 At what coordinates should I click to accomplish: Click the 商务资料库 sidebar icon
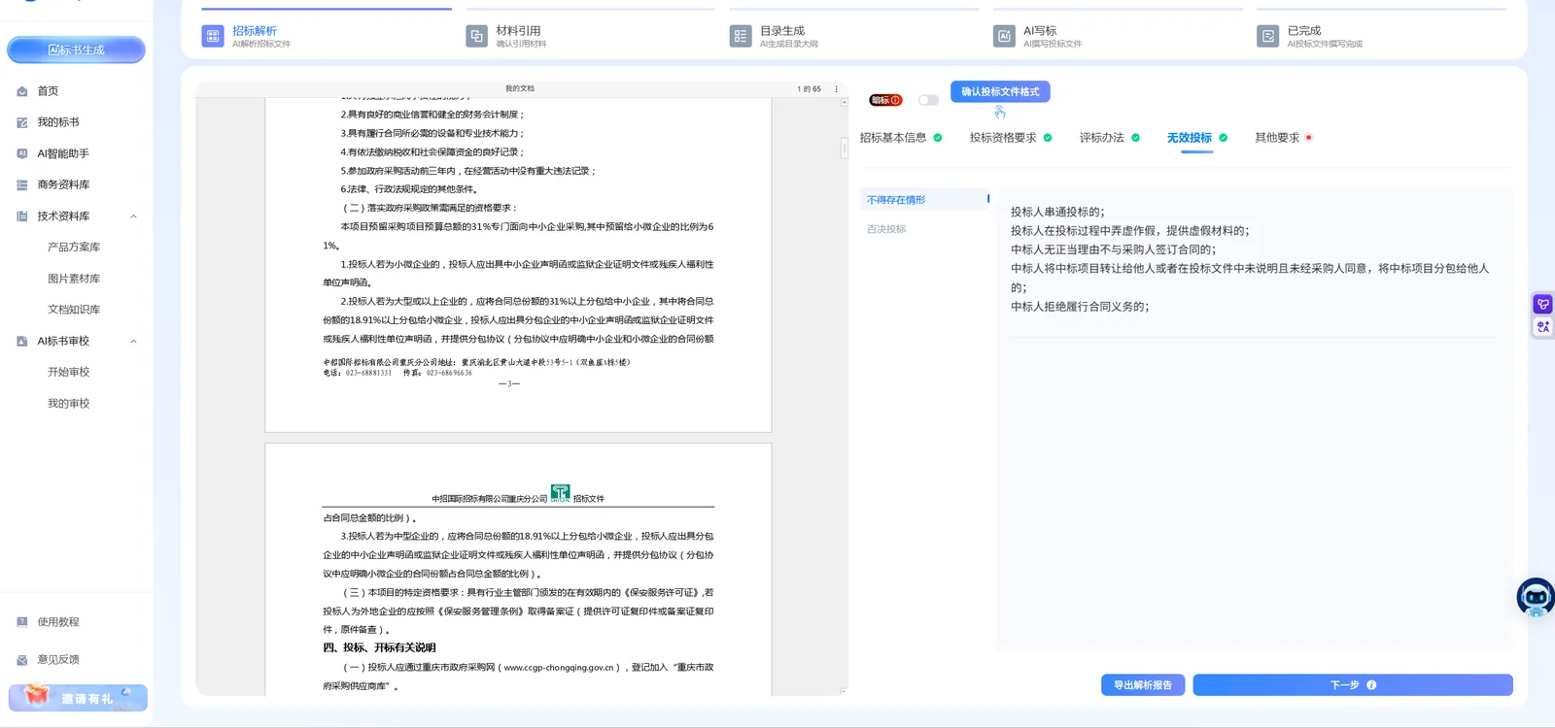click(x=21, y=184)
